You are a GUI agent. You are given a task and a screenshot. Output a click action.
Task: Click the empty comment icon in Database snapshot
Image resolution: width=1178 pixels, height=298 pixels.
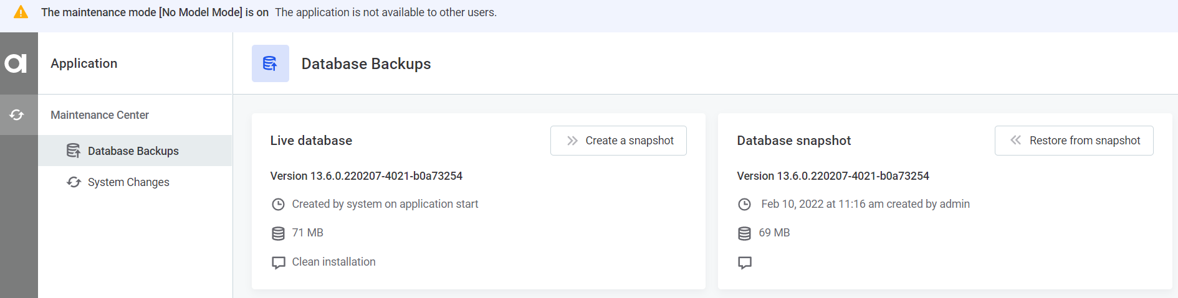click(x=744, y=263)
